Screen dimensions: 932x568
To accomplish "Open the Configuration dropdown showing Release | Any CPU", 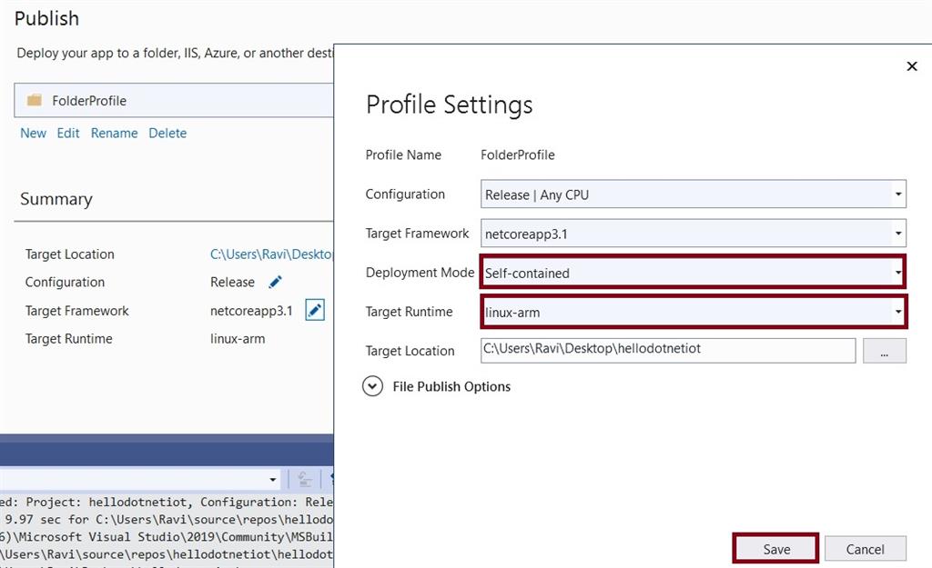I will click(x=898, y=194).
